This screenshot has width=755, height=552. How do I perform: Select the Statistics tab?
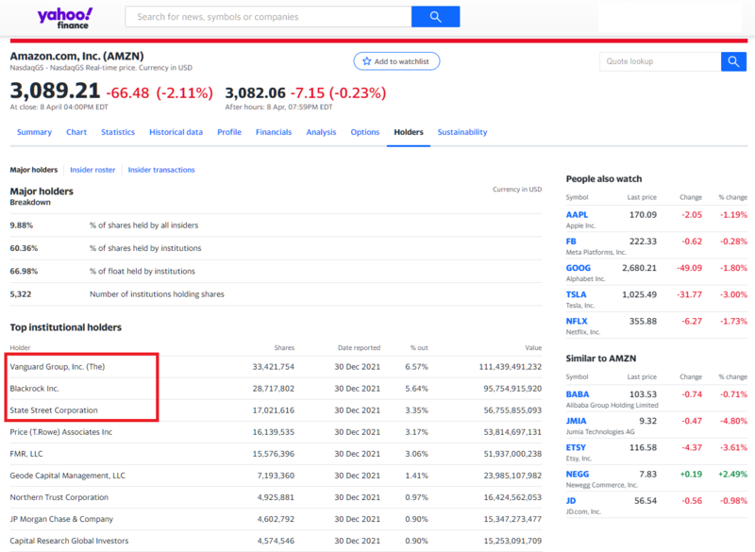click(118, 132)
